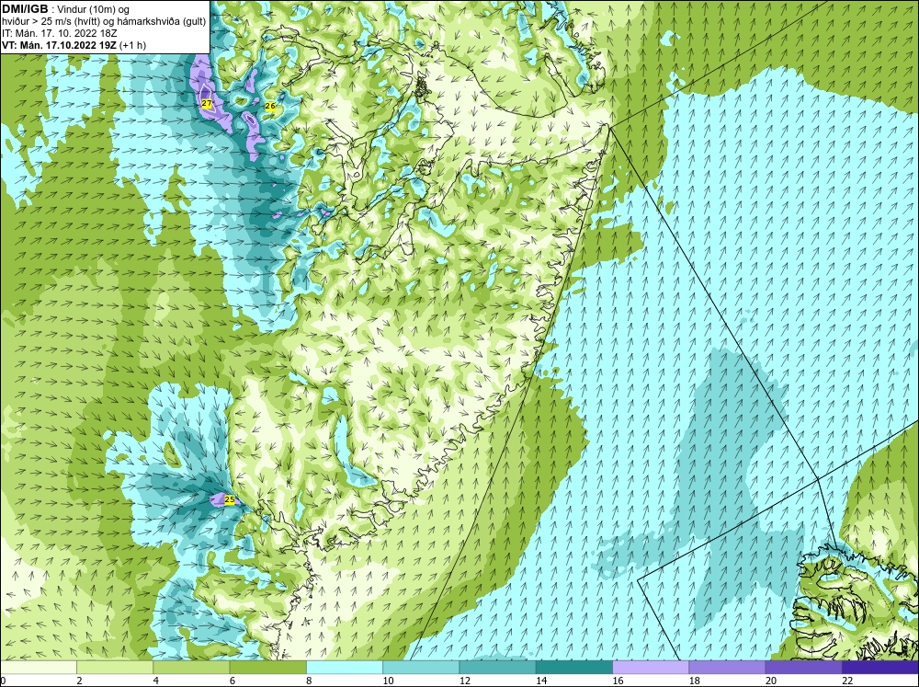Click the legend scale value 10
The image size is (919, 687).
coord(388,681)
